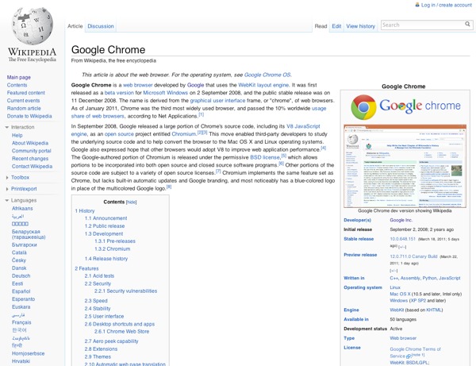The width and height of the screenshot is (476, 366).
Task: Select Deutsch language link
Action: [21, 275]
